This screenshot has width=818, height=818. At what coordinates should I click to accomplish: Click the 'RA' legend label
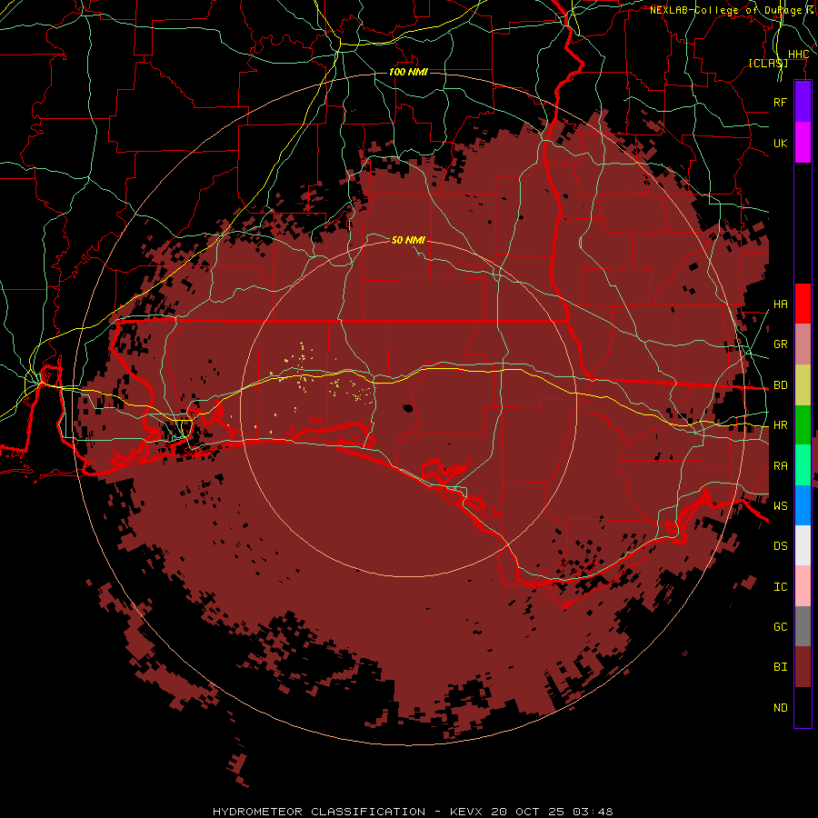780,466
